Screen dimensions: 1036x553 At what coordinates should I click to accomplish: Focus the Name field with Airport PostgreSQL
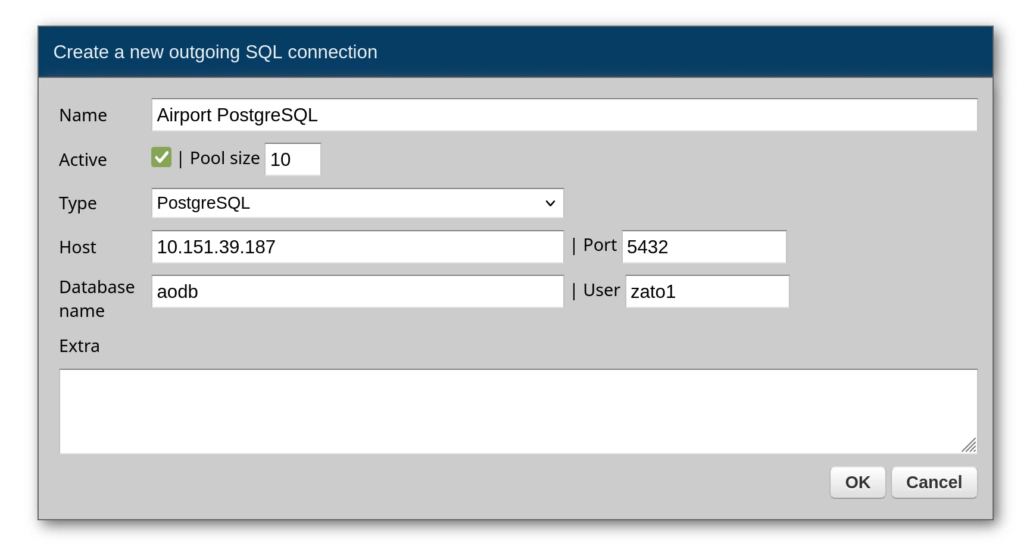point(564,115)
